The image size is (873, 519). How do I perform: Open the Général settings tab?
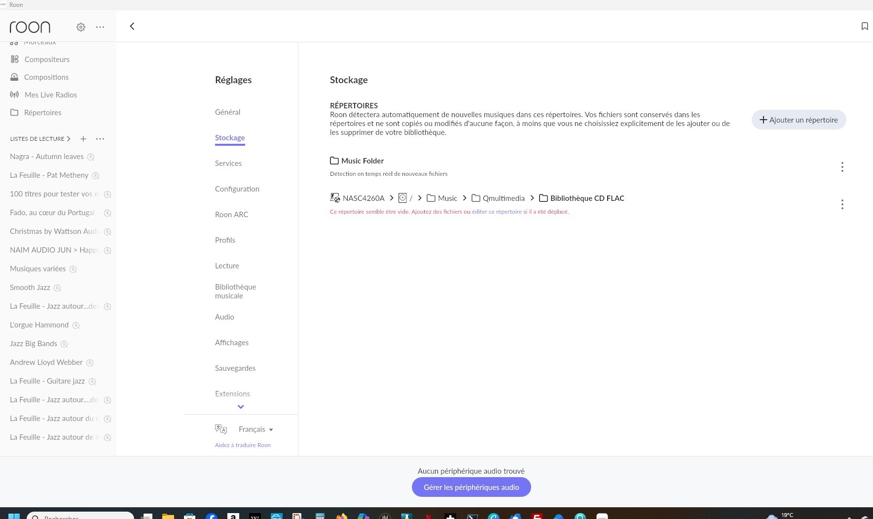coord(228,112)
